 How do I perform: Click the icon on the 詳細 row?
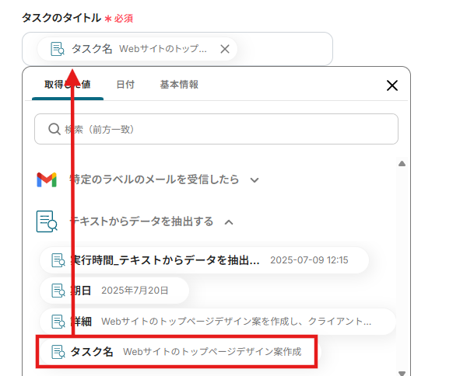(58, 322)
